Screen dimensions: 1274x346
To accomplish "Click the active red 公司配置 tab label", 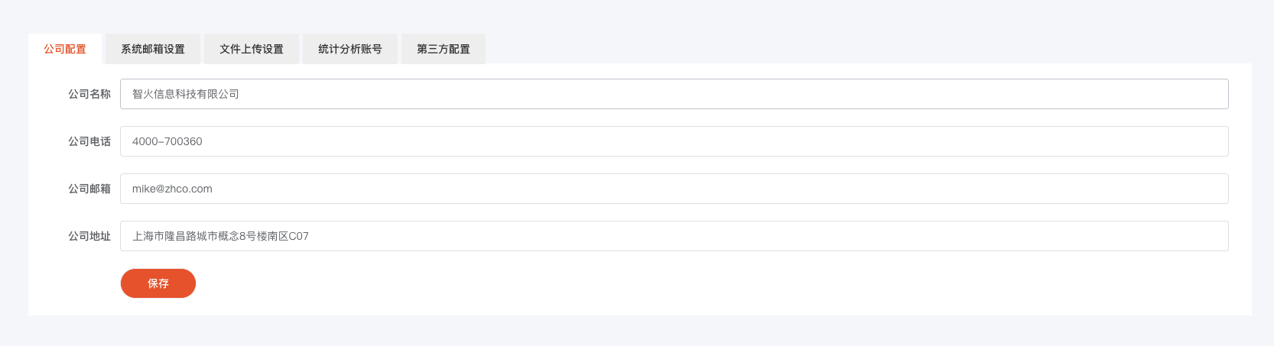I will [65, 49].
